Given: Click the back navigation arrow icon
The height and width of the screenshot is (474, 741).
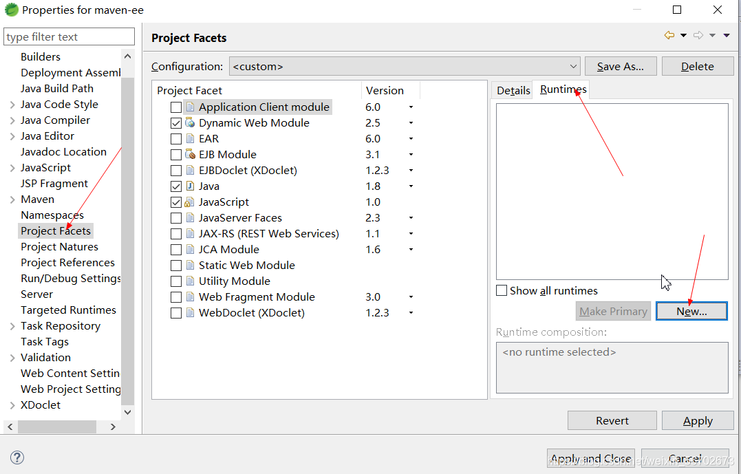Looking at the screenshot, I should tap(669, 36).
